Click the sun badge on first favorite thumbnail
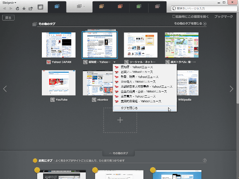 (x=37, y=170)
